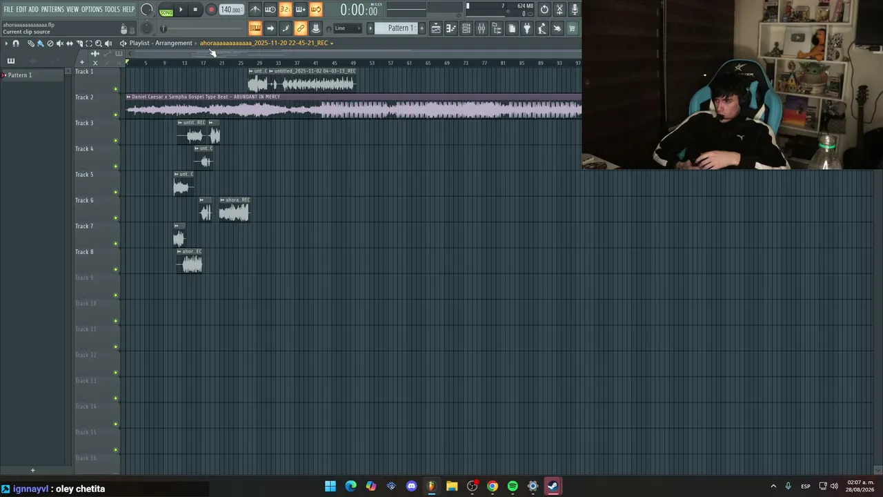
Task: Click the undo history circular arrow icon
Action: (544, 10)
